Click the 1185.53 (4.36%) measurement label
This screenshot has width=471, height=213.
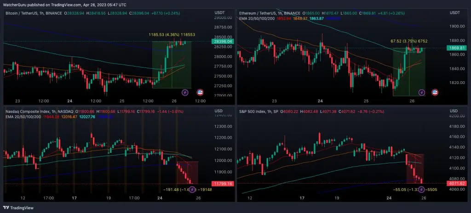pyautogui.click(x=172, y=34)
